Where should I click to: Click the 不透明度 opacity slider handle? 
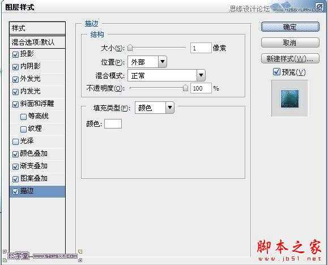[x=185, y=88]
